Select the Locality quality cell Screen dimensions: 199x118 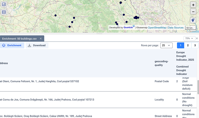pos(159,100)
